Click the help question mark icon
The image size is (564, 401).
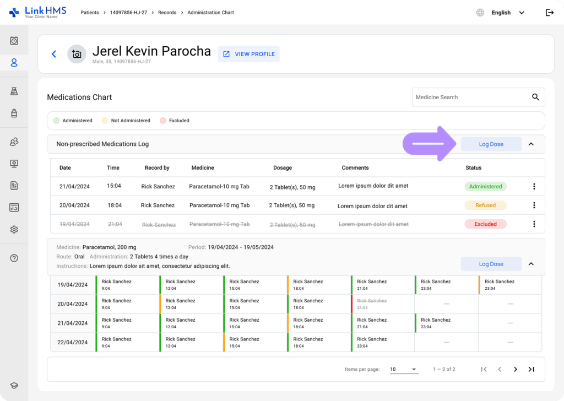click(x=14, y=258)
